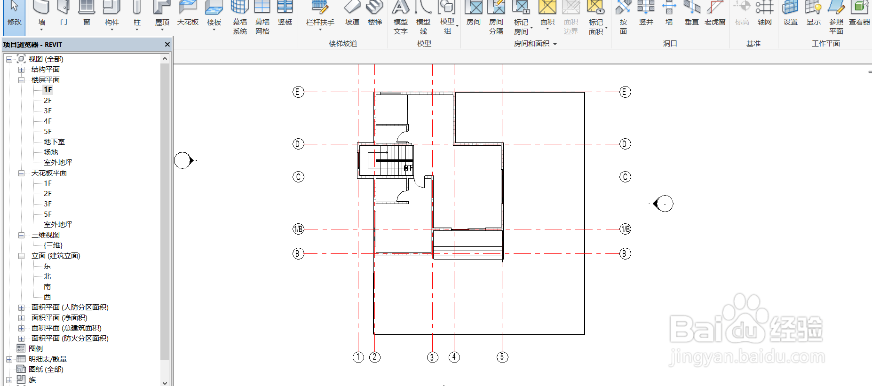The width and height of the screenshot is (872, 386).
Task: Collapse the 三维视图 tree node
Action: [x=21, y=235]
